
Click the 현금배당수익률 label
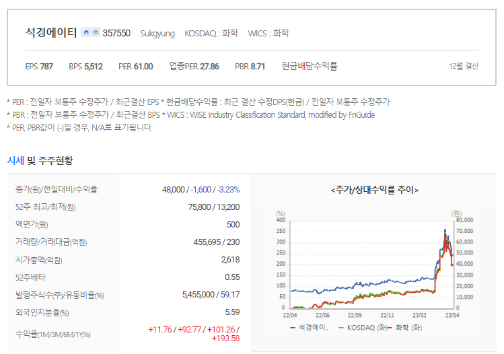tap(310, 66)
